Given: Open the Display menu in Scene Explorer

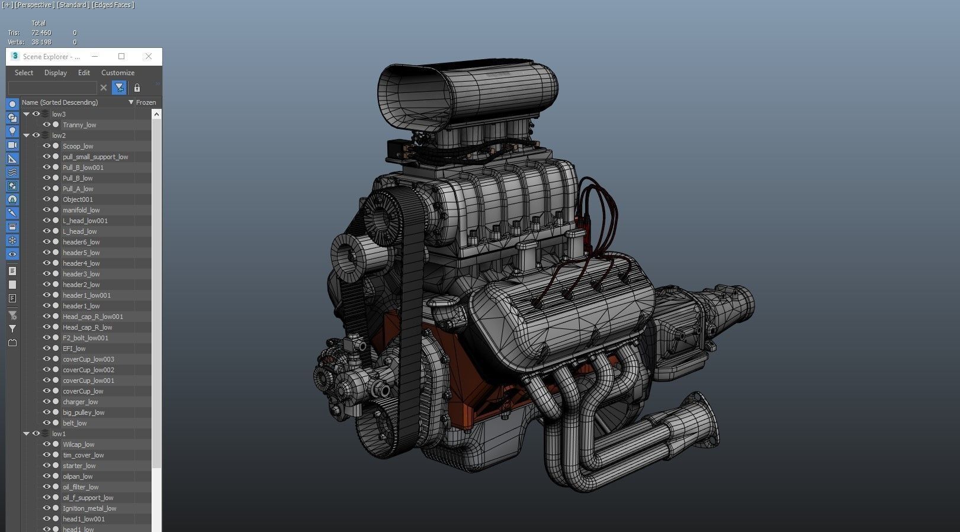Looking at the screenshot, I should tap(56, 73).
